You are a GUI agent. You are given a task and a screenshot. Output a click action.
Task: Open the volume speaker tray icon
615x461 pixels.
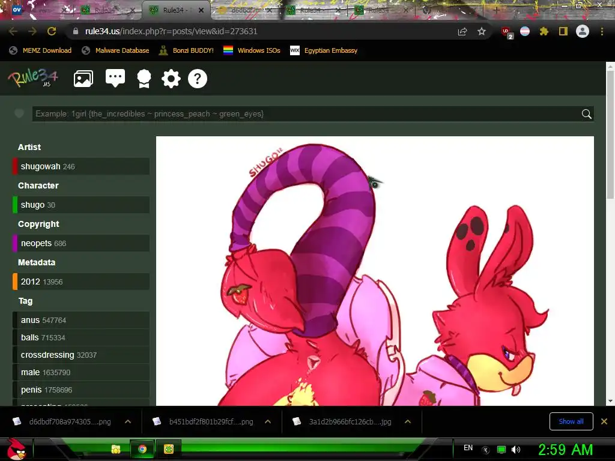pyautogui.click(x=516, y=450)
